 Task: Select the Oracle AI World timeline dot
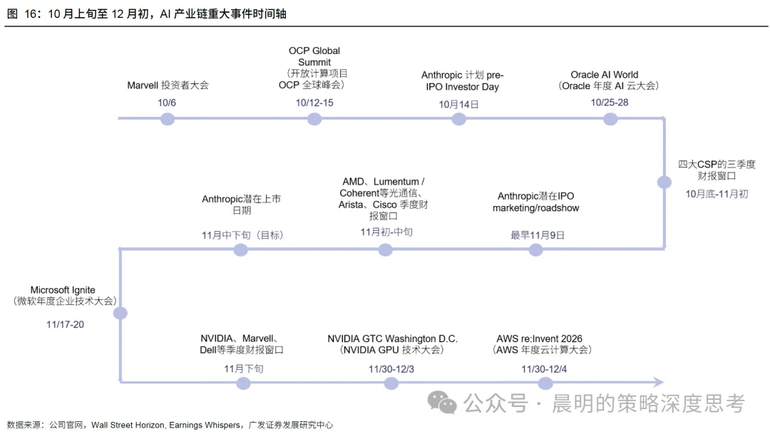[610, 119]
